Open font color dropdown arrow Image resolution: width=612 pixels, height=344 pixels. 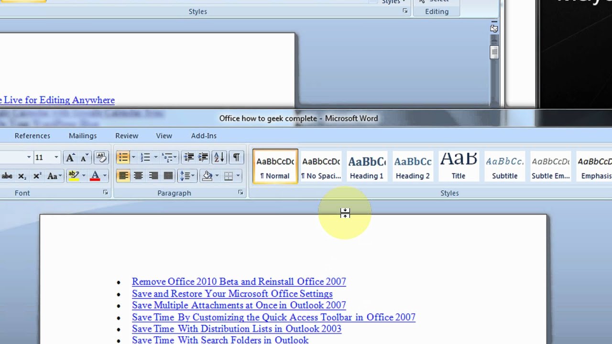(105, 176)
